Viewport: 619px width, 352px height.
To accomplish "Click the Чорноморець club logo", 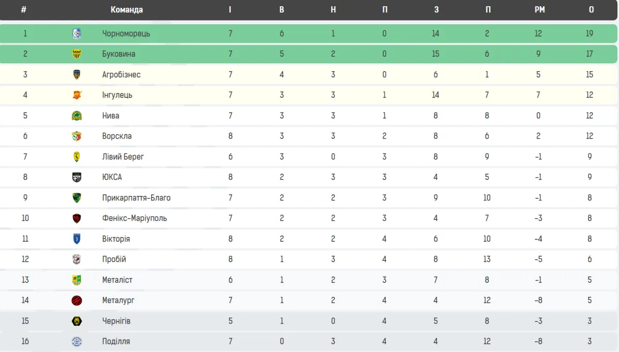I will click(76, 33).
